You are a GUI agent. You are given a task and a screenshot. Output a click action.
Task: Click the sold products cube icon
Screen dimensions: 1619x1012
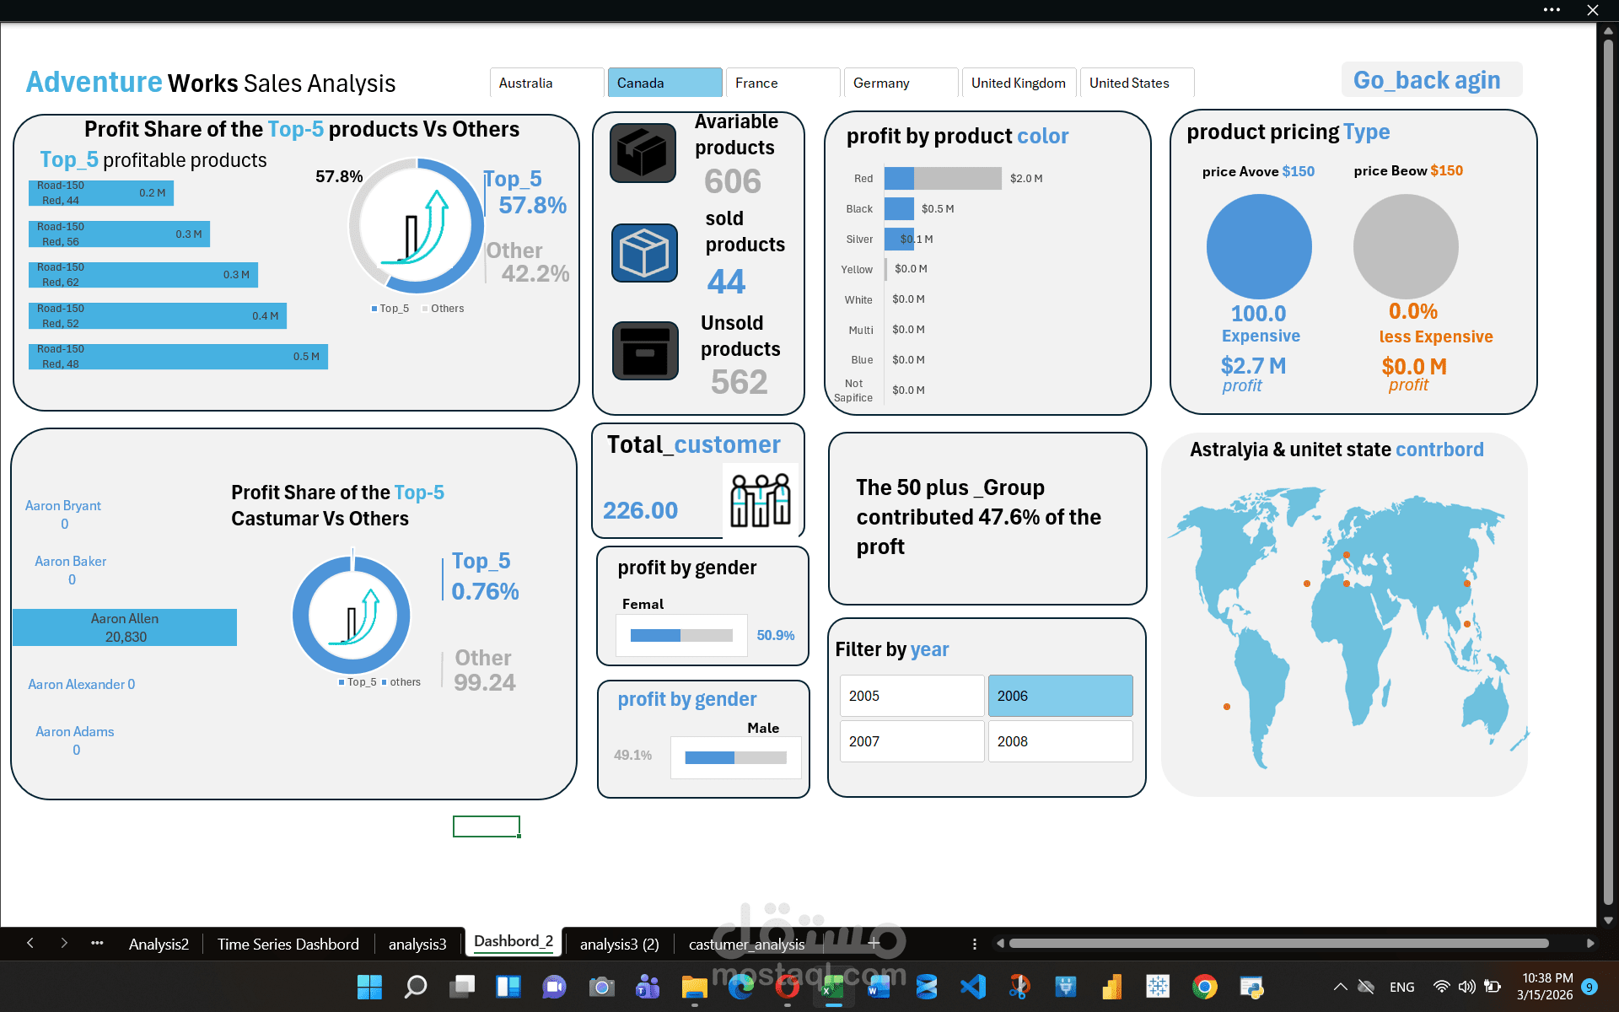click(x=644, y=253)
